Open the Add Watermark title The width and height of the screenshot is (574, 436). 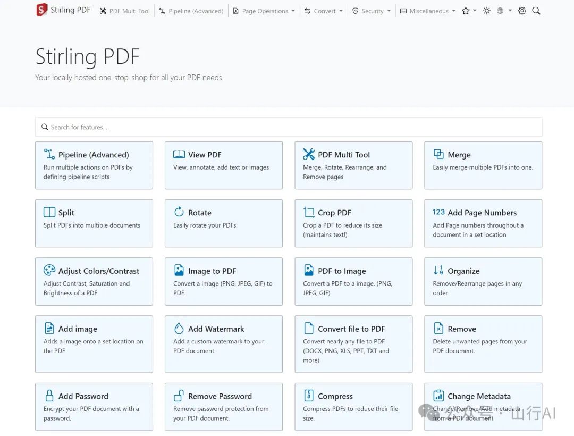[x=216, y=329]
